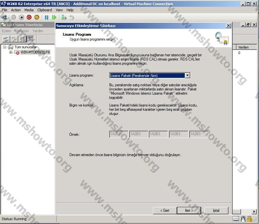Click the Snapshot toolbar icon
The width and height of the screenshot is (259, 224).
(x=64, y=17)
